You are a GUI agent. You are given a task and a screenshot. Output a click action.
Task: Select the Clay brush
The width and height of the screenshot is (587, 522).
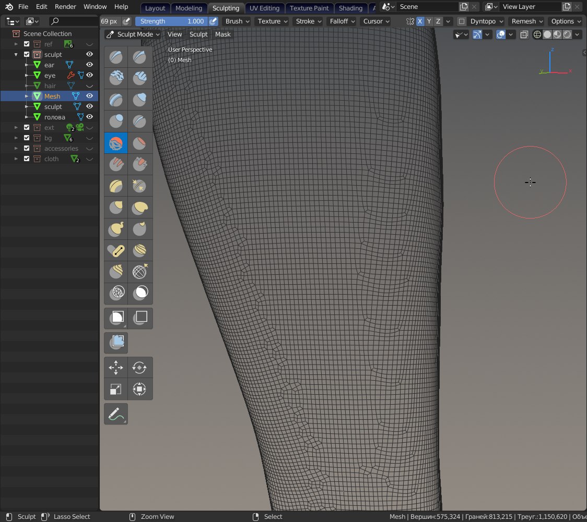click(116, 78)
